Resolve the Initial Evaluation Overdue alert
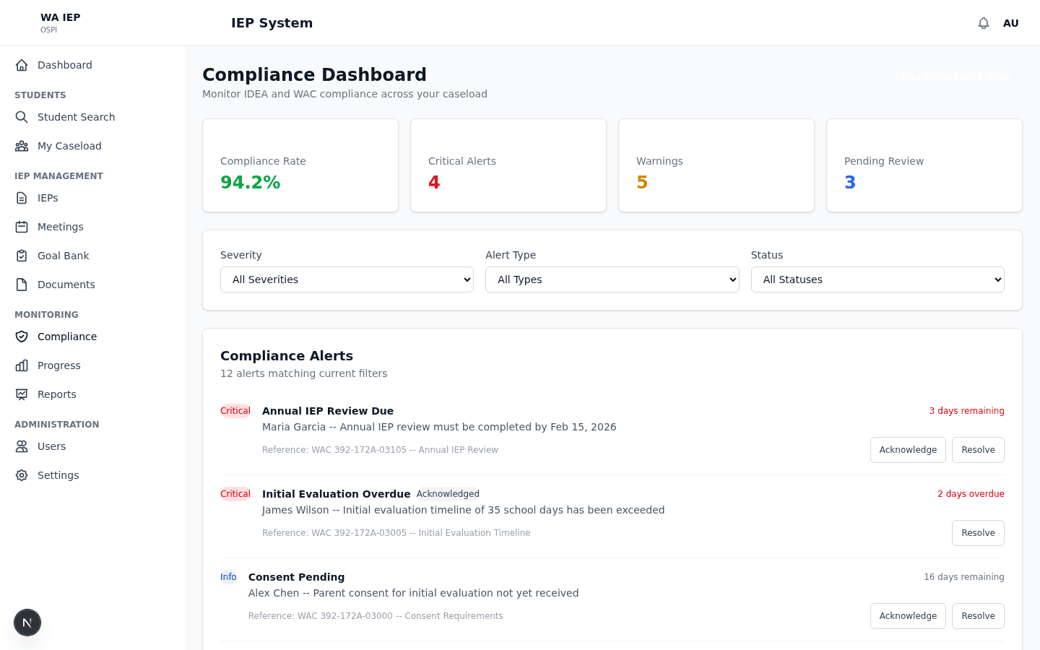 (978, 532)
